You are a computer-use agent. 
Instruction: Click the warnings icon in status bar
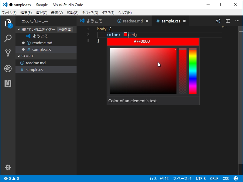tap(14, 179)
